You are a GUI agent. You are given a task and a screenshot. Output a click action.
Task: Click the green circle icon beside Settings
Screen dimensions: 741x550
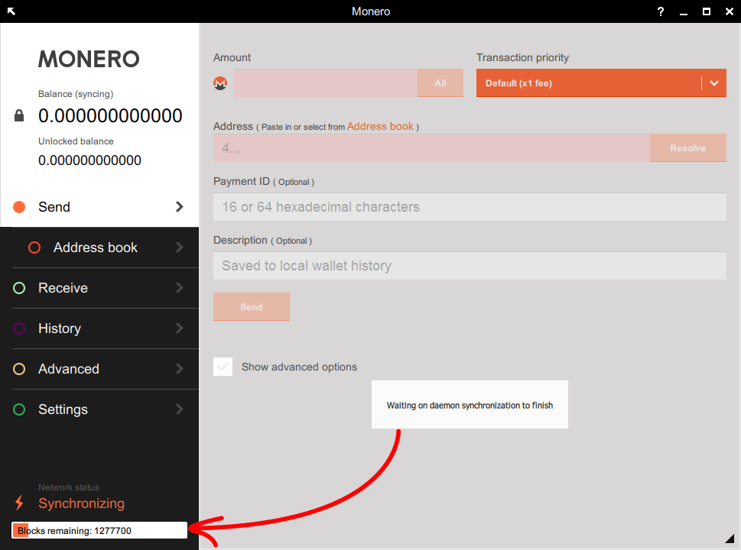[x=20, y=409]
